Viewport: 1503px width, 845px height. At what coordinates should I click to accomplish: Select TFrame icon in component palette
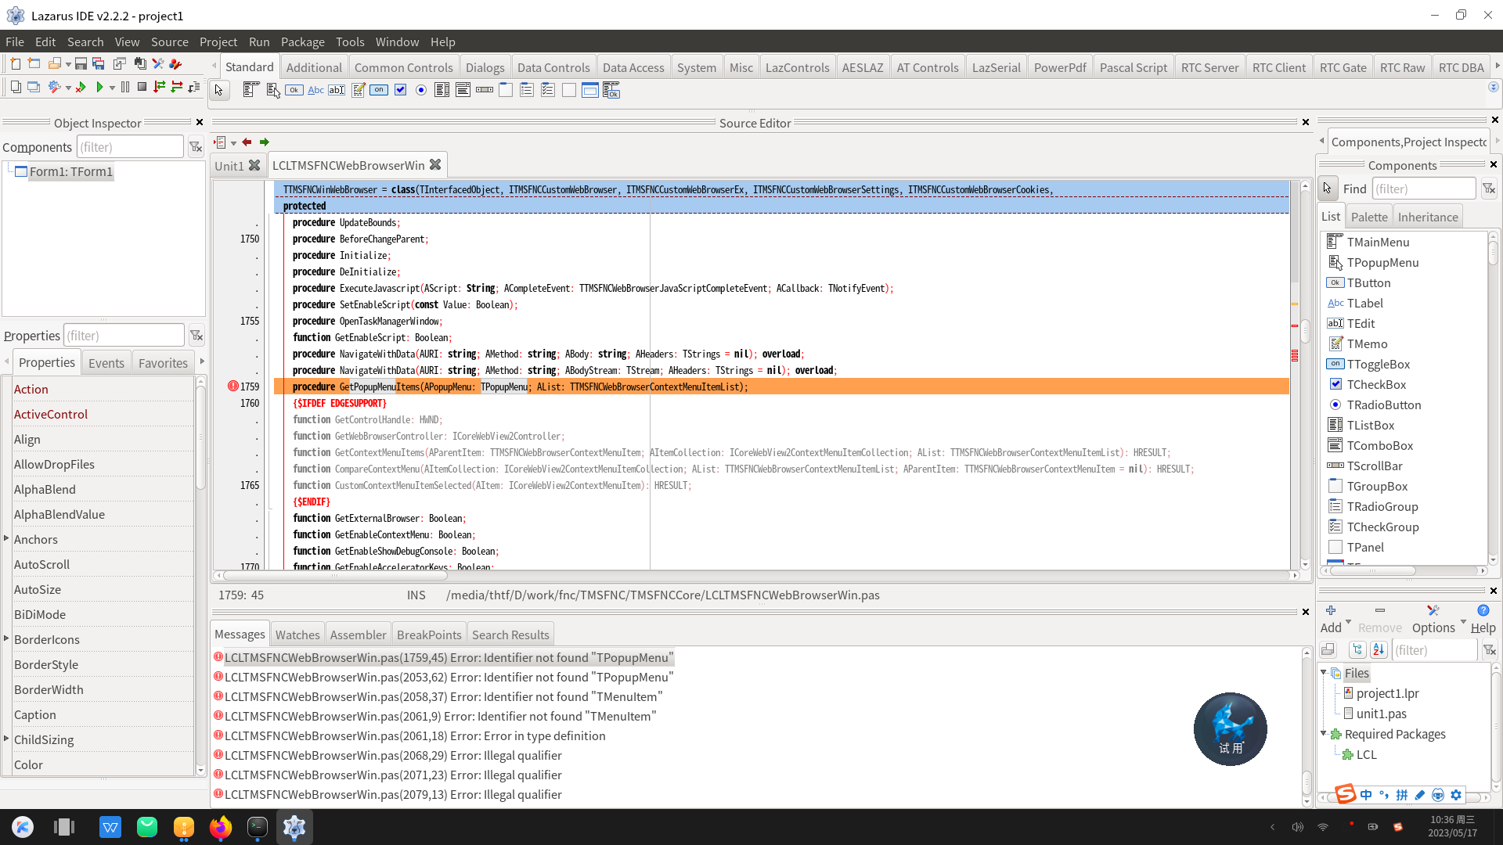pos(590,90)
